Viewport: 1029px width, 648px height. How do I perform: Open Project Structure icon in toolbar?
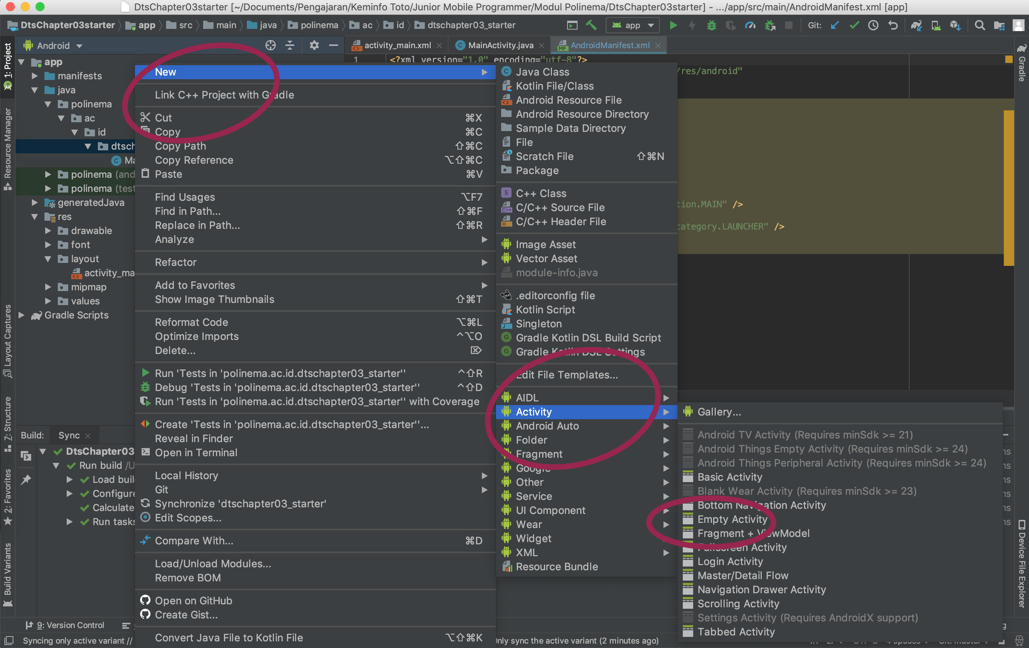999,26
